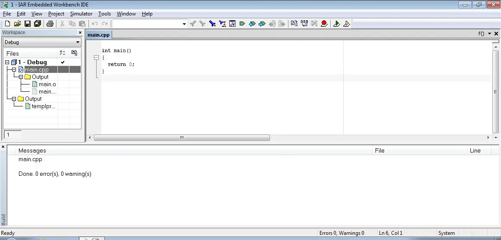501x240 pixels.
Task: Click the first icon column header beside Files
Action: pos(63,53)
